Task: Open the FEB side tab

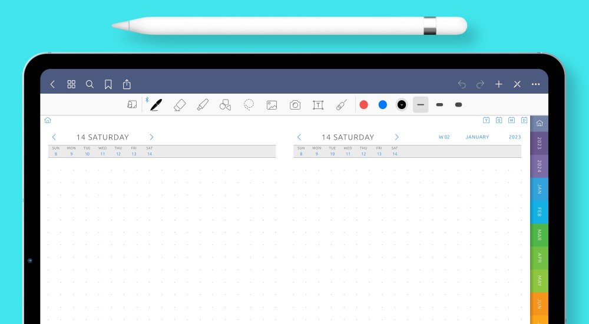Action: click(x=540, y=212)
